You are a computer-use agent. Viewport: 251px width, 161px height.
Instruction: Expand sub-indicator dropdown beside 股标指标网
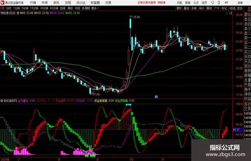click(2, 101)
